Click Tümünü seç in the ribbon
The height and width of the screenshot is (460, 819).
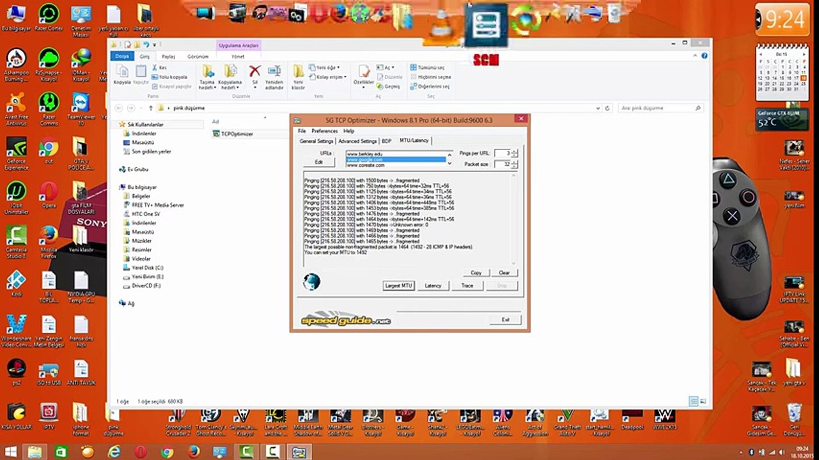click(428, 68)
